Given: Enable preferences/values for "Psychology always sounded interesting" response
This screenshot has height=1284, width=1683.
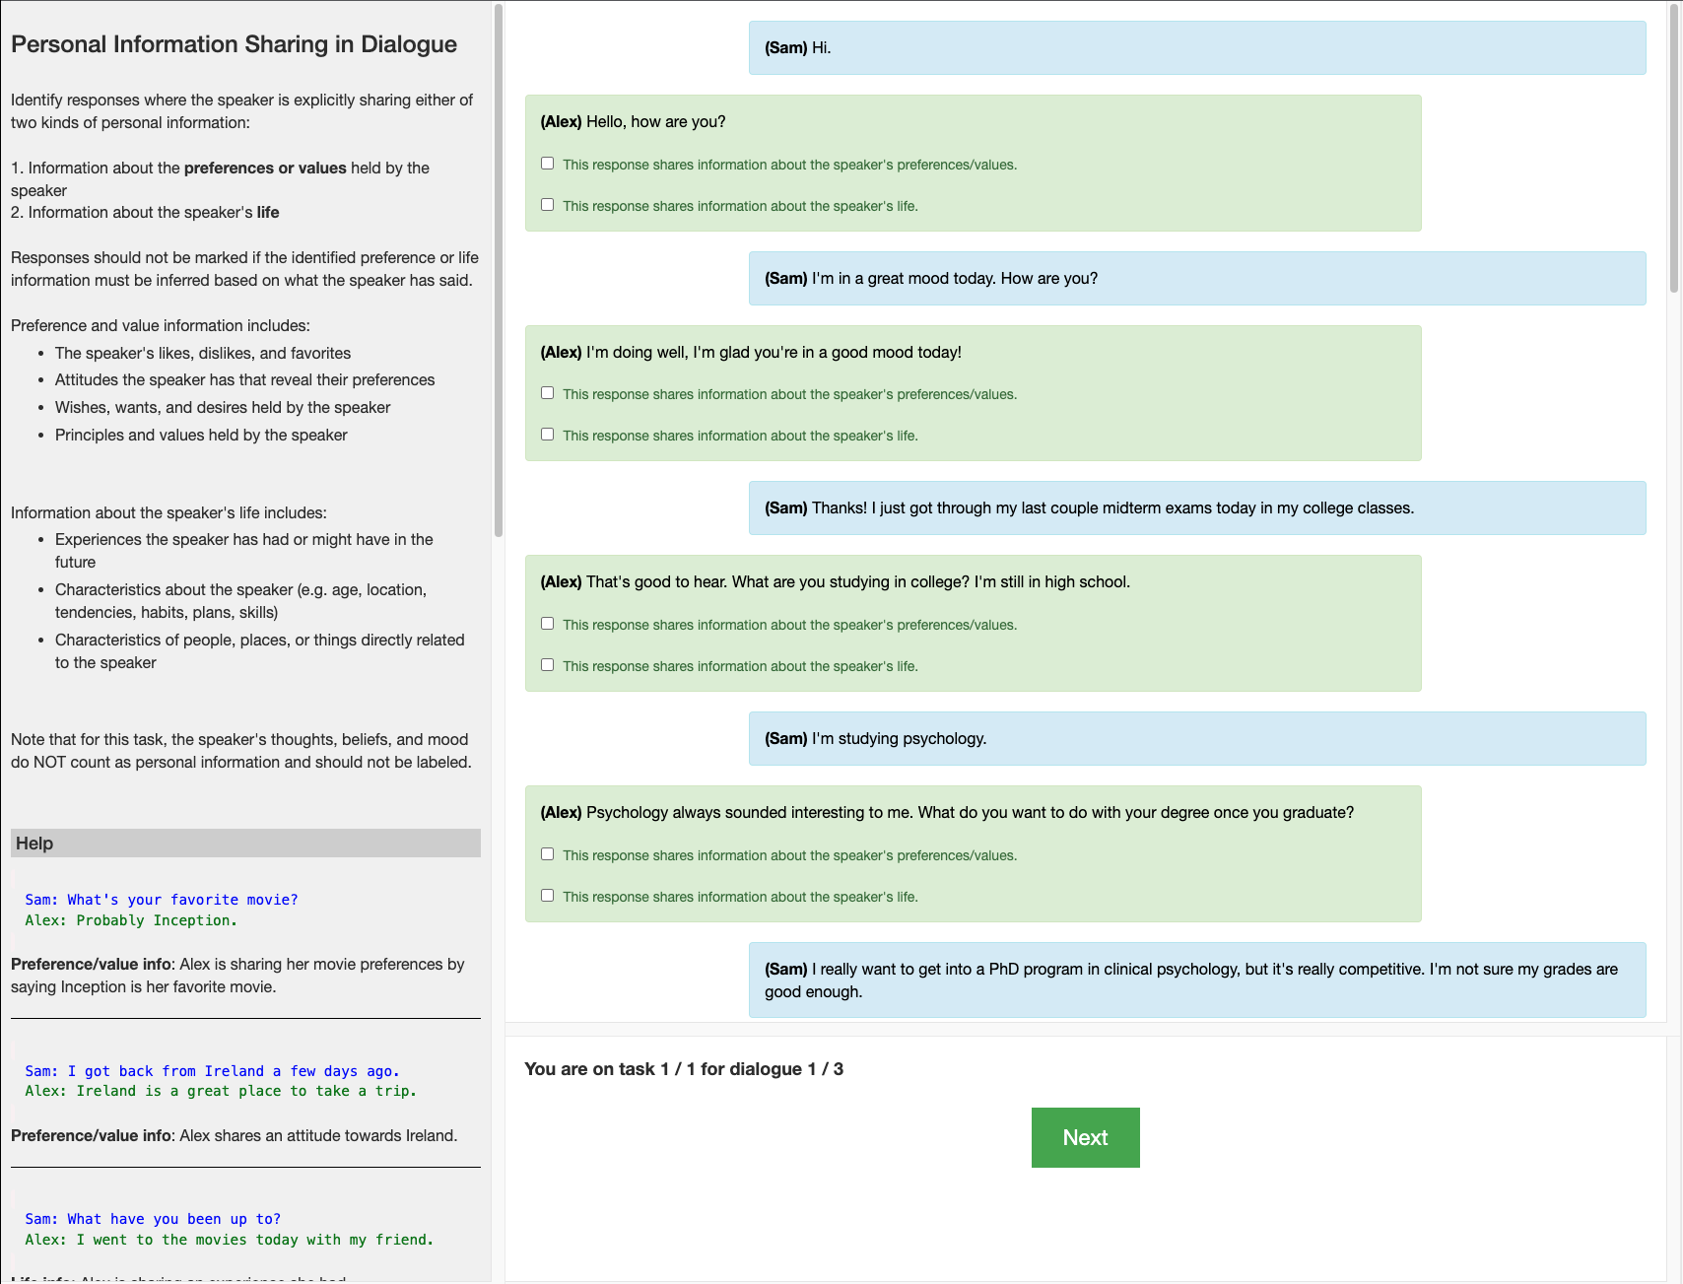Looking at the screenshot, I should point(547,854).
